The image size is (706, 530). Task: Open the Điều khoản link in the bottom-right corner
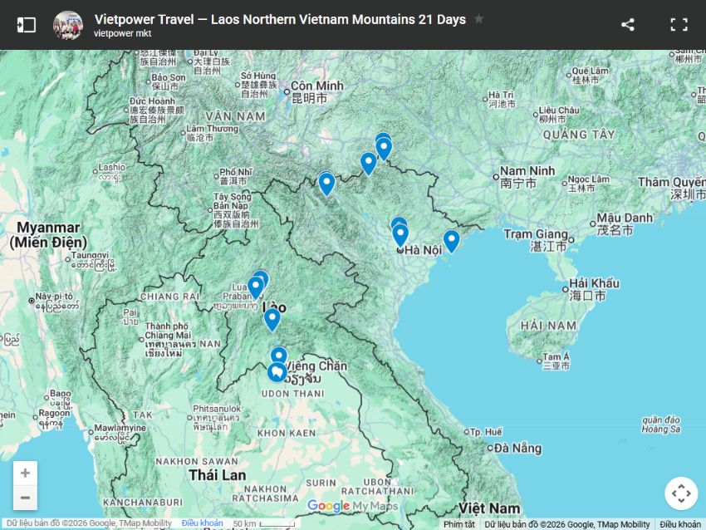pos(680,524)
